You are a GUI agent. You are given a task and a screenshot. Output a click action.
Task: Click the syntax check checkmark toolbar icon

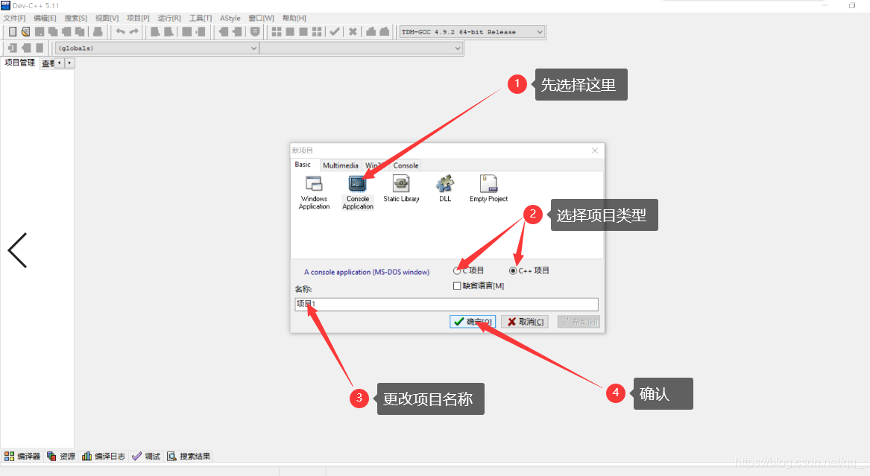click(x=335, y=31)
